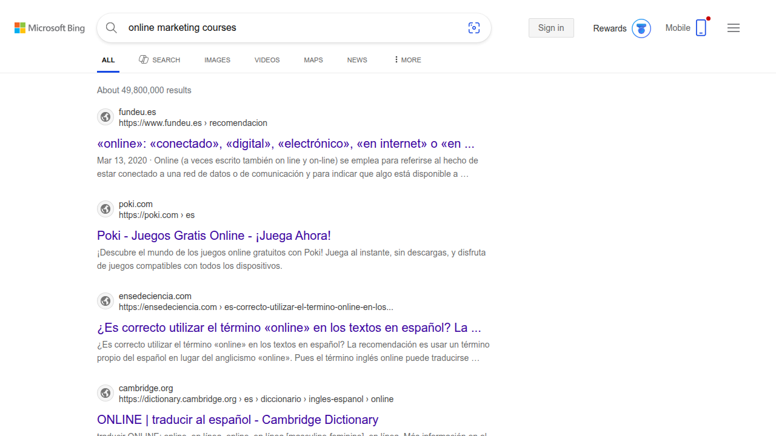This screenshot has height=436, width=776.
Task: Click the Sign in button
Action: coord(551,28)
